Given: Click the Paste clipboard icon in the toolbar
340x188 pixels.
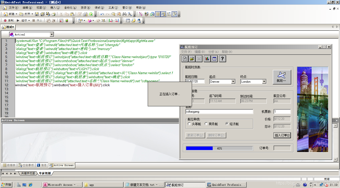Looking at the screenshot, I should pyautogui.click(x=72, y=14).
